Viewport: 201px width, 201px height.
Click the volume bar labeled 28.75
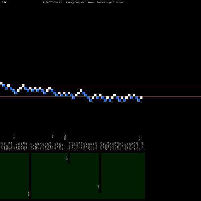click(x=69, y=158)
